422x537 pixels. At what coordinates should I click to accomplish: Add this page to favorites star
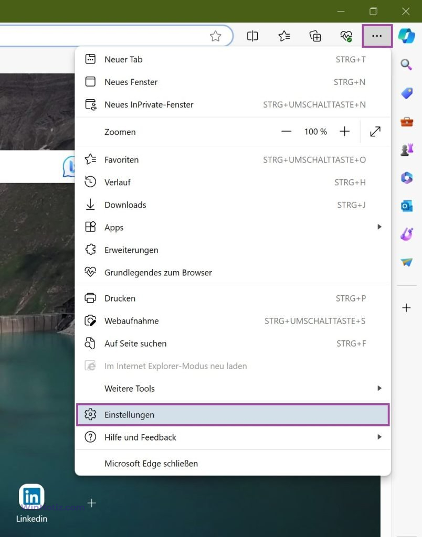(215, 36)
